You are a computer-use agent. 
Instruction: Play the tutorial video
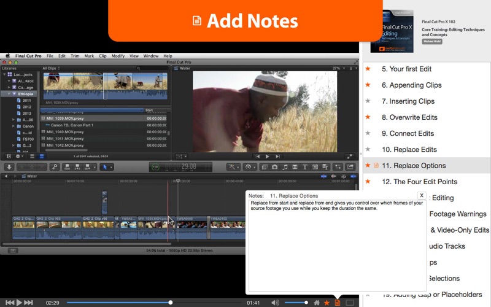click(19, 303)
